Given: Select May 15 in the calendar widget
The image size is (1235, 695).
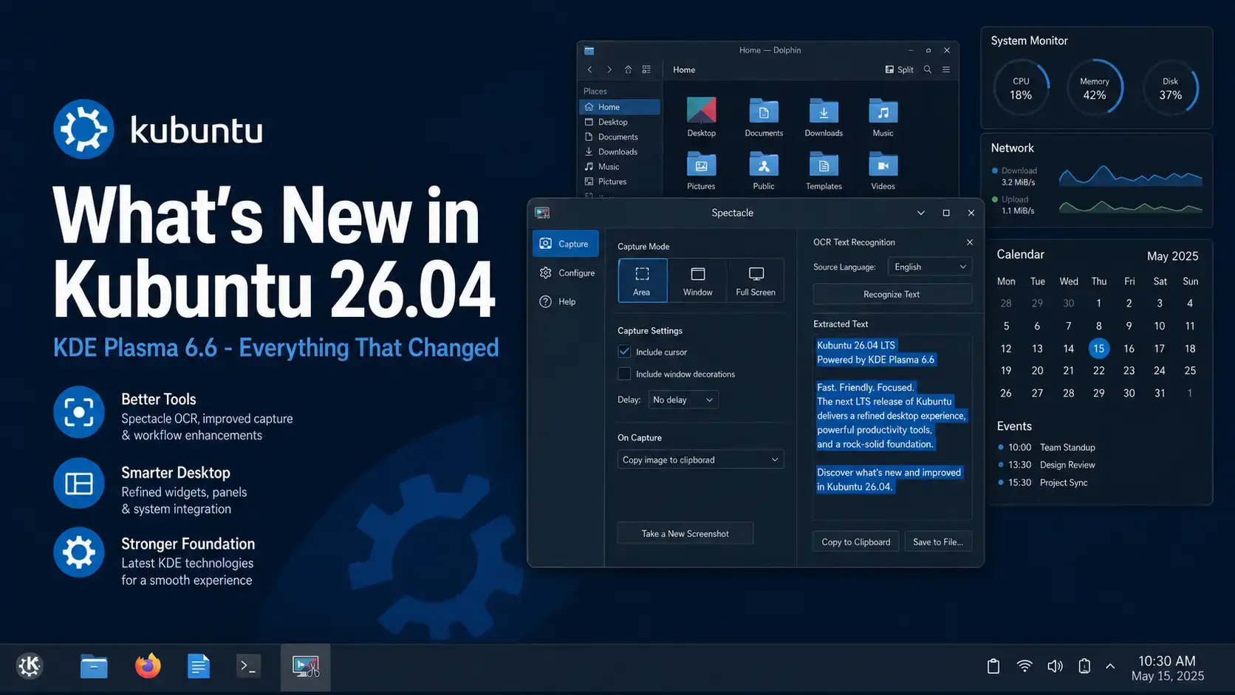Looking at the screenshot, I should tap(1098, 348).
